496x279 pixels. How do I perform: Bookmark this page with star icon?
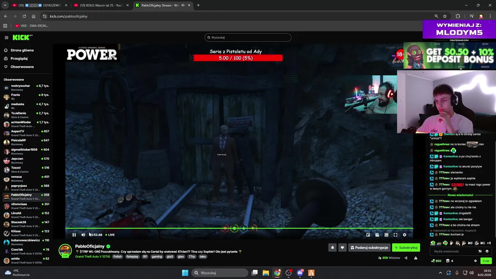click(x=445, y=16)
